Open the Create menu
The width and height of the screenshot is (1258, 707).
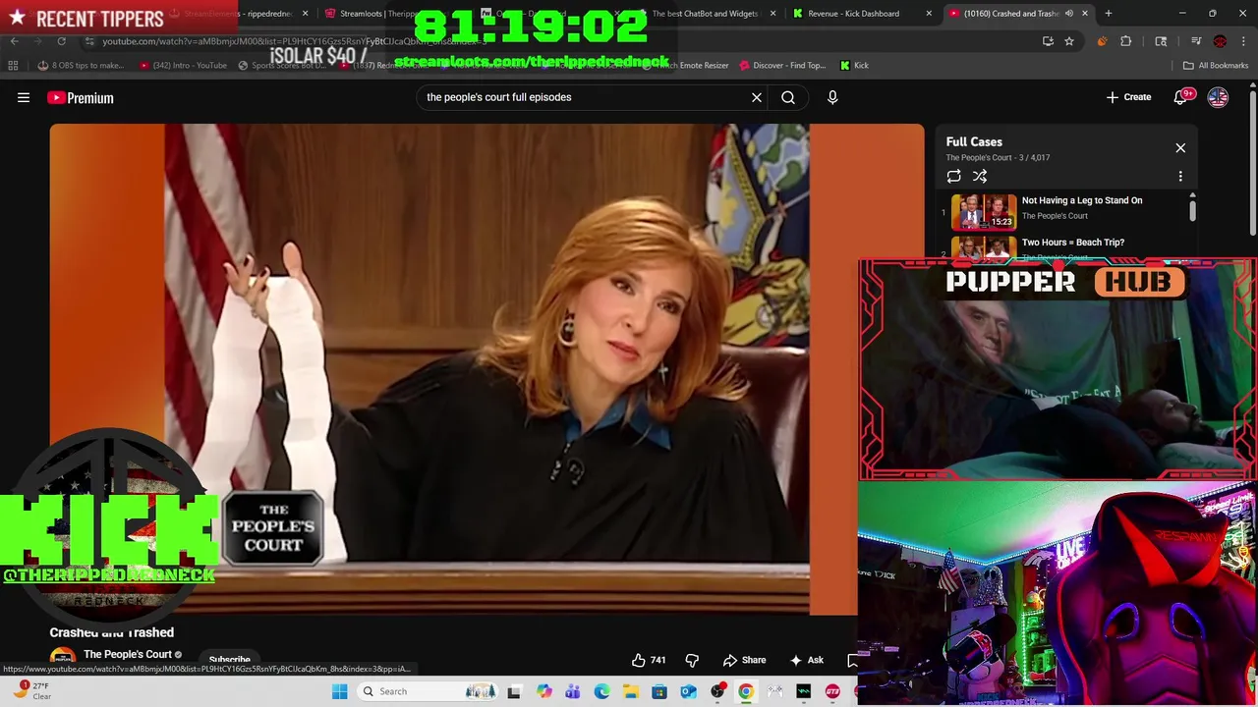(1128, 97)
